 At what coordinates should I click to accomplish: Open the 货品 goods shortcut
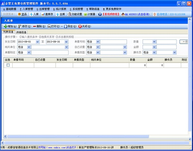[x=22, y=14]
